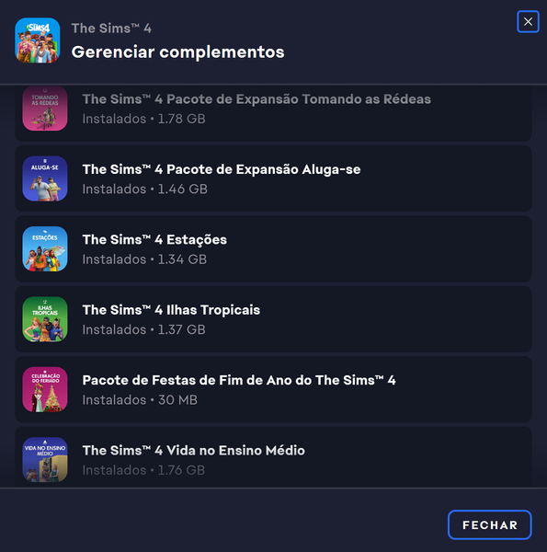Select The Sims 4 Vida no Ensino Médio title

pos(194,451)
